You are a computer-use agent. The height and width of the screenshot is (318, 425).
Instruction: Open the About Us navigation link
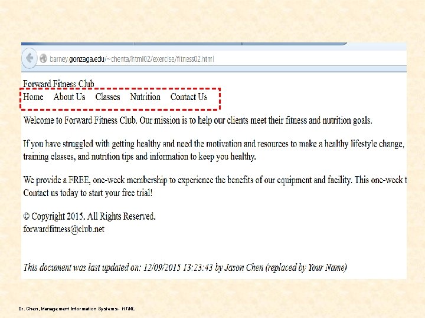coord(70,97)
